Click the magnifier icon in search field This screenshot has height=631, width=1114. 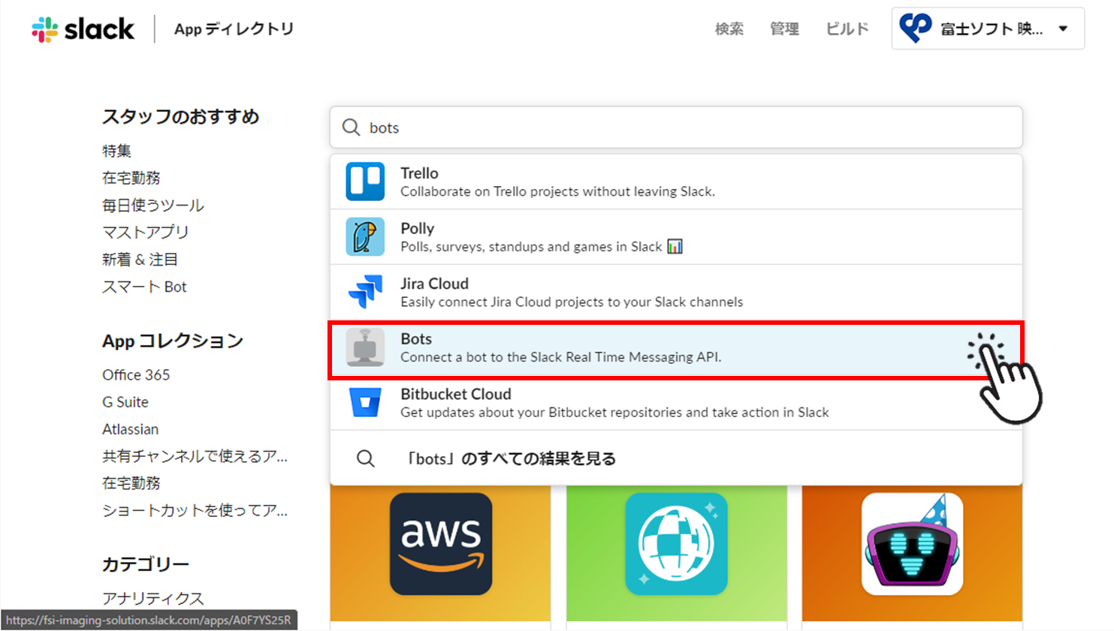351,128
